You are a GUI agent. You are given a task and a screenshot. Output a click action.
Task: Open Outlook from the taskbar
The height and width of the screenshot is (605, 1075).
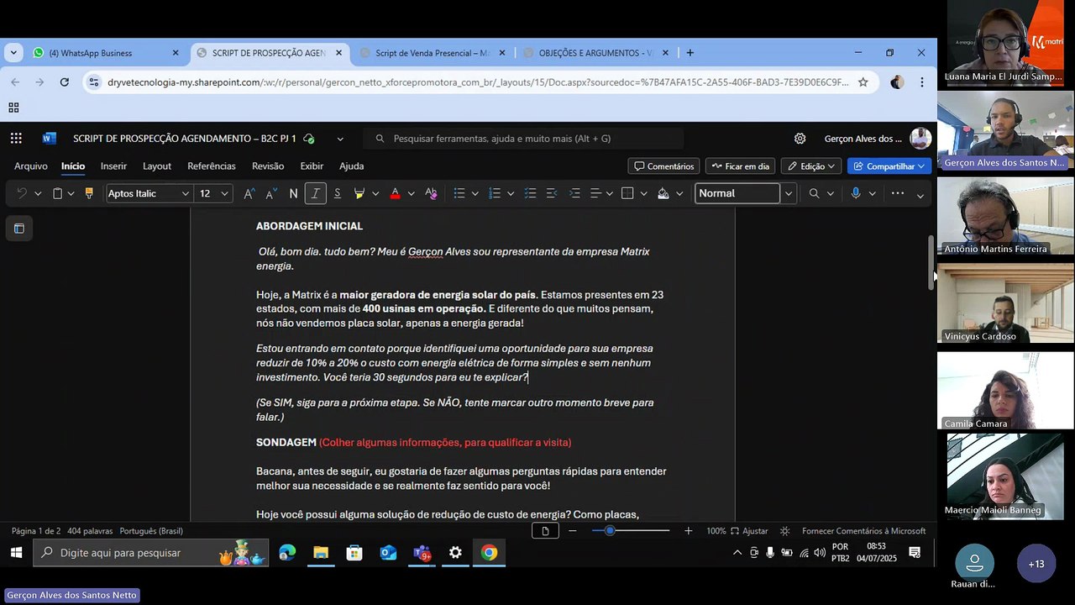(388, 553)
